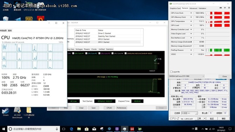Enable Log to file in GPU-Z
235x132 pixels.
pos(171,72)
